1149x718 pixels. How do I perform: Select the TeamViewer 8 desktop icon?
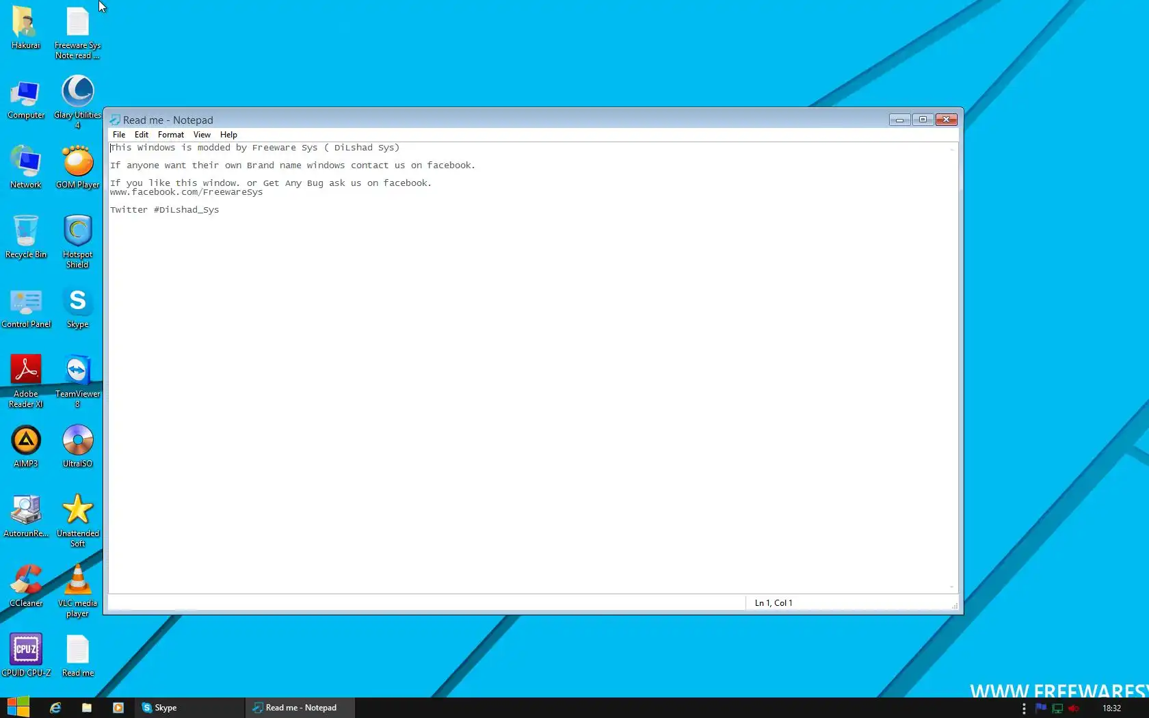[x=77, y=380]
